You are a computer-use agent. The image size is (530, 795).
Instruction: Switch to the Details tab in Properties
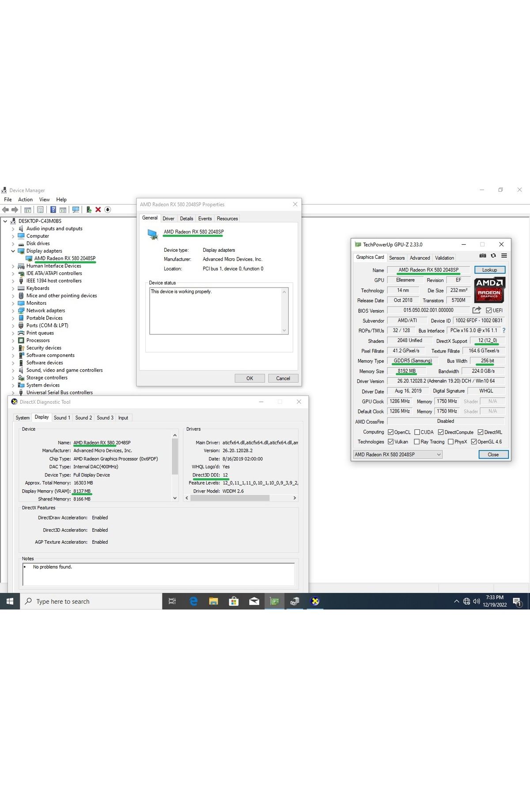pyautogui.click(x=186, y=219)
